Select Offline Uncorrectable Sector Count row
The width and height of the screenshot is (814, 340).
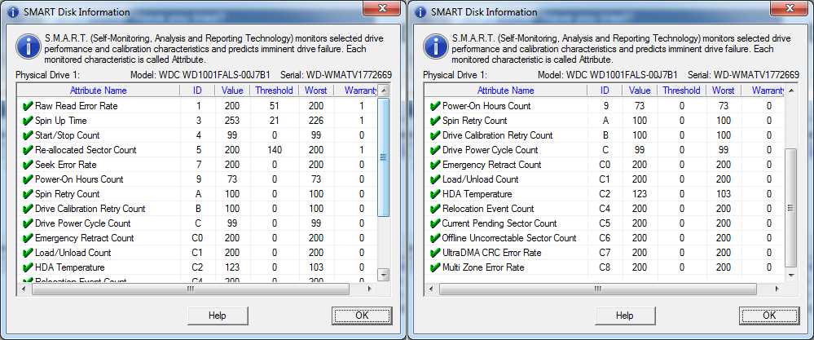605,238
